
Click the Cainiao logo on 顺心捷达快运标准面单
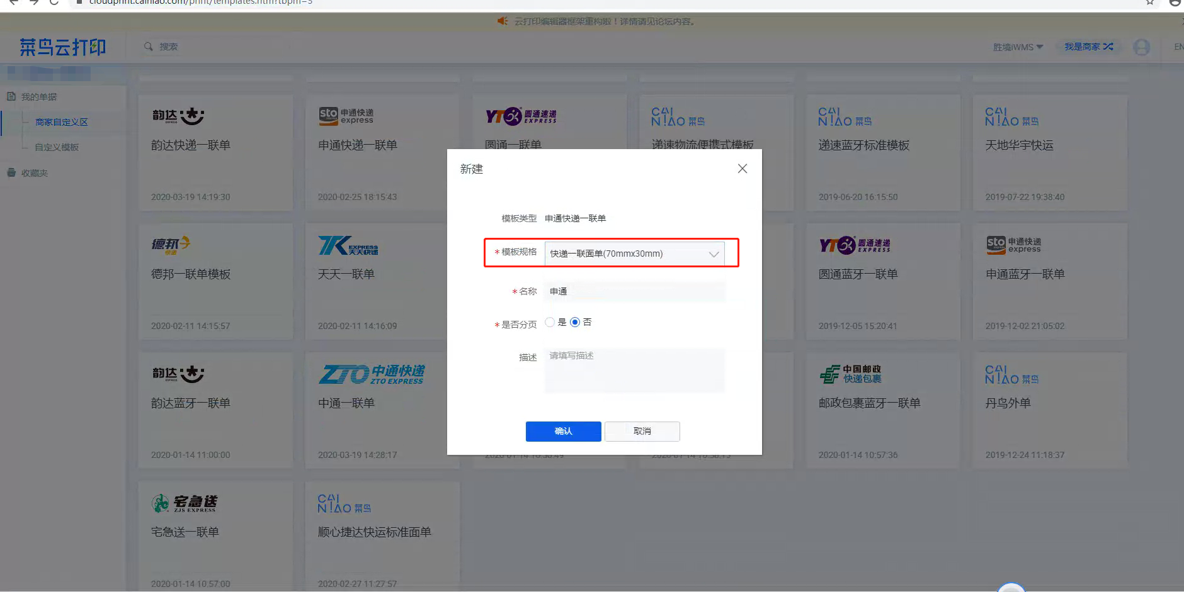coord(344,504)
